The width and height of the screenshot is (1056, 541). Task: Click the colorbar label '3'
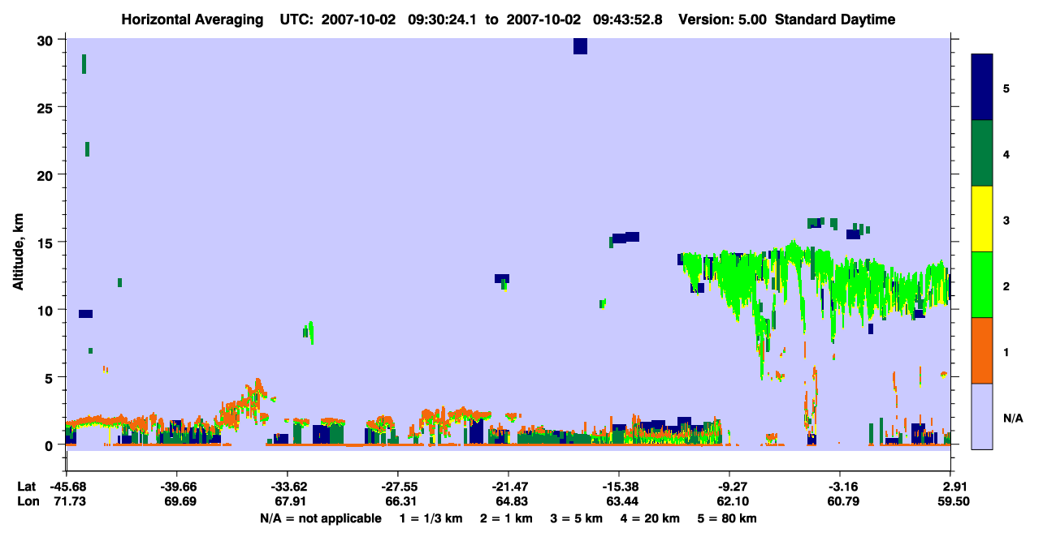(x=1006, y=219)
